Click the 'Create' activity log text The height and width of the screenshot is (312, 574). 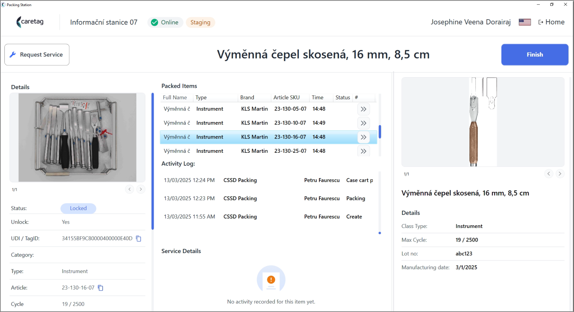pyautogui.click(x=354, y=217)
